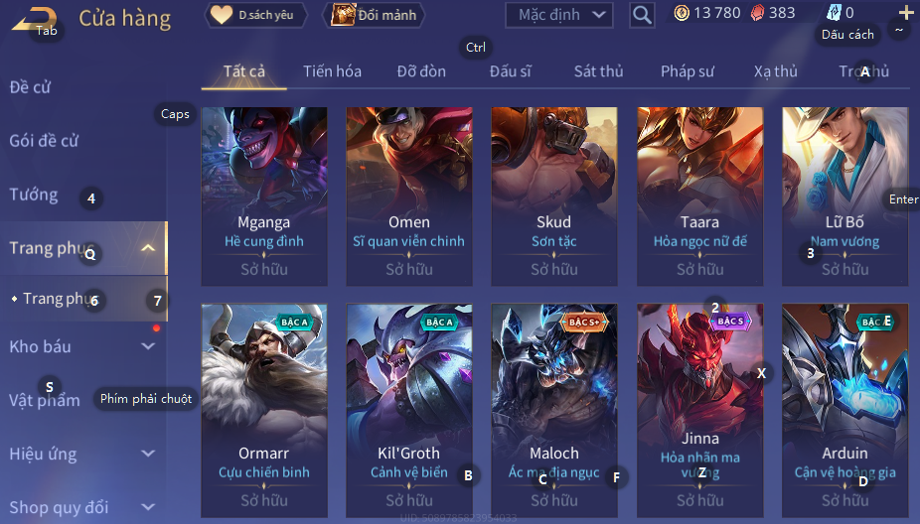The height and width of the screenshot is (524, 920).
Task: Expand the Kho báu sidebar section
Action: pos(148,346)
